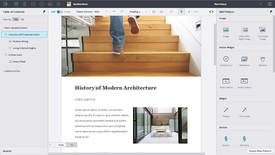Add the Audio Callout widget

244,83
